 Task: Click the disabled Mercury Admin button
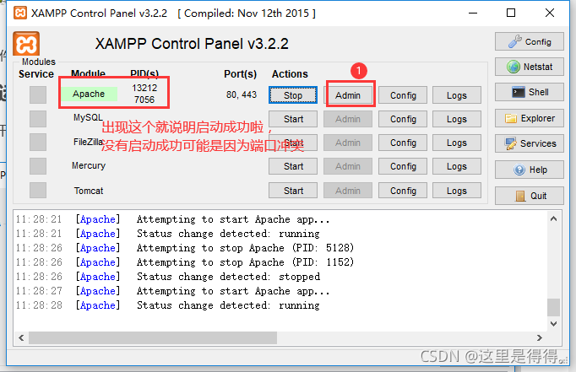coord(348,166)
